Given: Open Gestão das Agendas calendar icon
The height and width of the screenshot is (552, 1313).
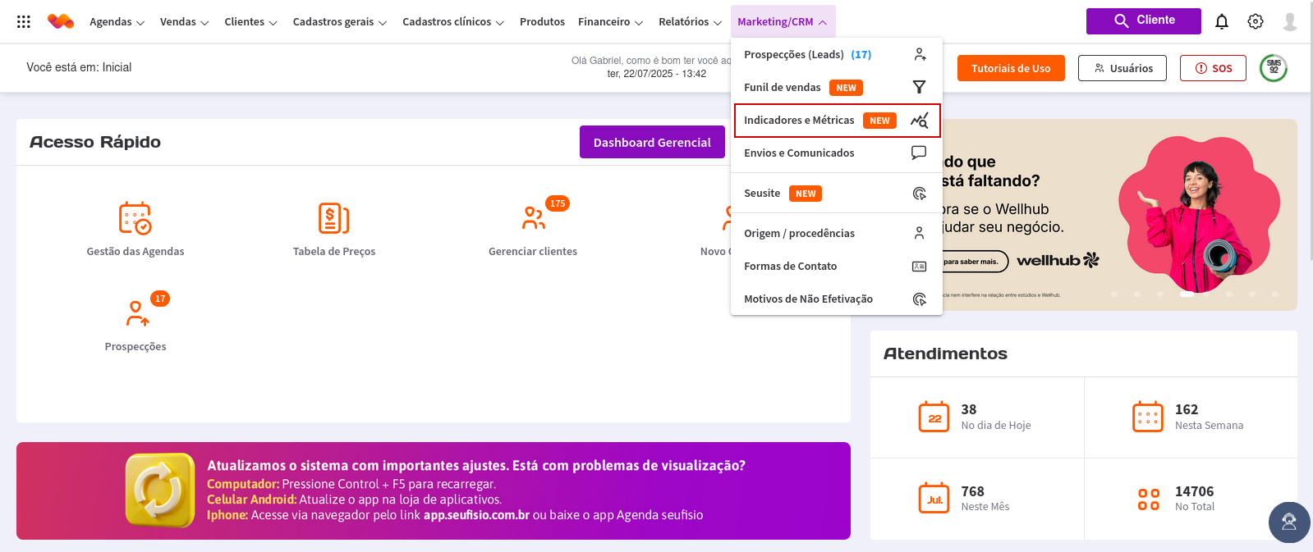Looking at the screenshot, I should [x=135, y=218].
